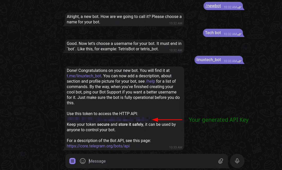Select the "Good. Now let's choose" message
Image resolution: width=282 pixels, height=170 pixels.
(x=124, y=46)
